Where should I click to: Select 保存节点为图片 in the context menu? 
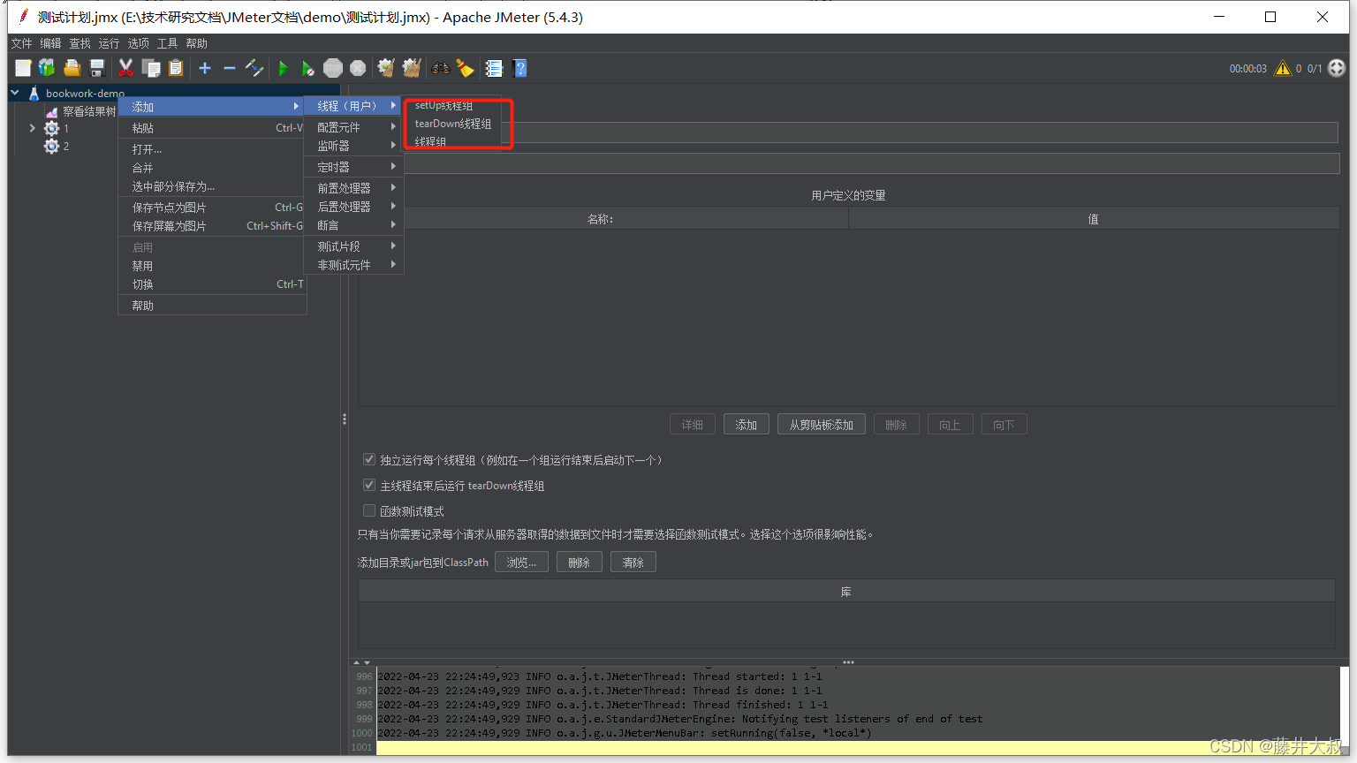[212, 208]
